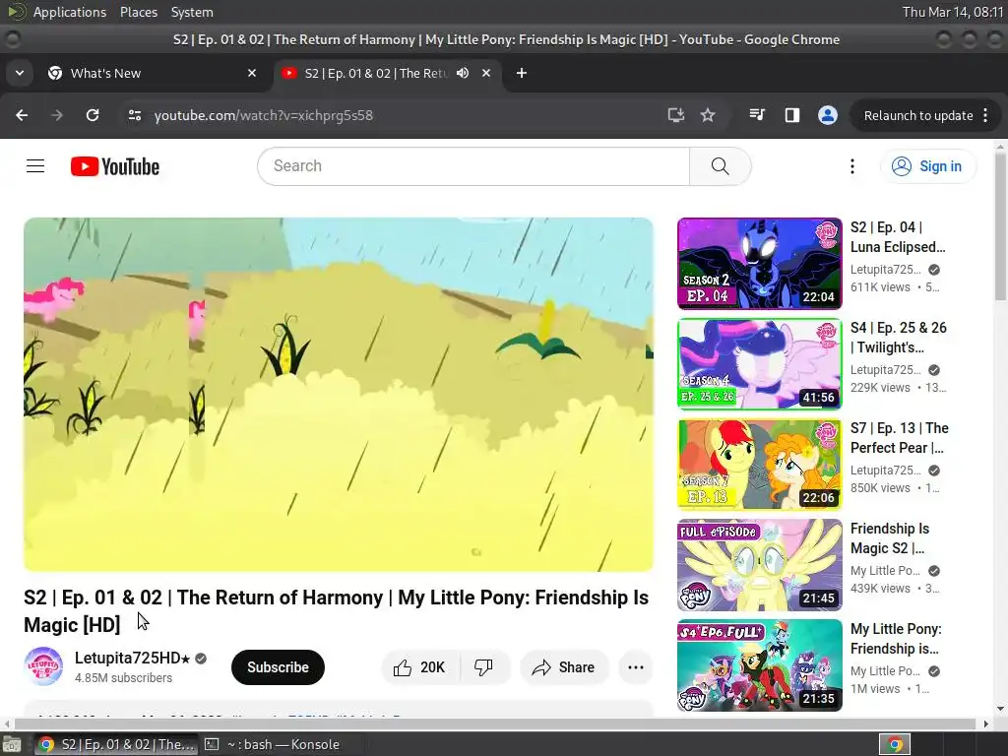1008x756 pixels.
Task: Expand the tab search dropdown
Action: point(20,73)
